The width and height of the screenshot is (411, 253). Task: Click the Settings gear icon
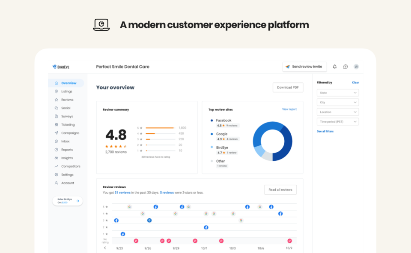click(x=56, y=175)
